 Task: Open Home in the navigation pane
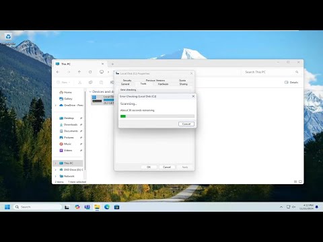click(x=65, y=92)
